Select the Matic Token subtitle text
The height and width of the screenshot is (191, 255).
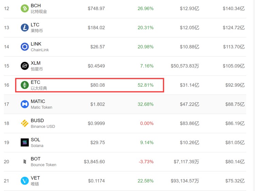click(41, 107)
